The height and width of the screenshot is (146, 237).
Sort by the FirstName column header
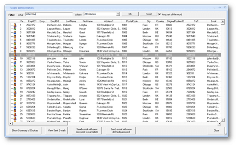pos(87,21)
